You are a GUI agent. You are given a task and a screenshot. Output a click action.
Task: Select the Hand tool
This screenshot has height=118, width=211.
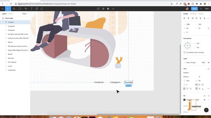(x=37, y=9)
